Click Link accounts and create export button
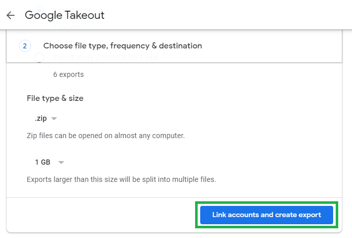Viewport: 352px width, 238px height. tap(266, 215)
